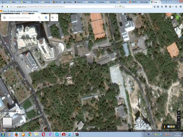Click the Ark SPA Palace map label
The height and width of the screenshot is (137, 183).
26,38
